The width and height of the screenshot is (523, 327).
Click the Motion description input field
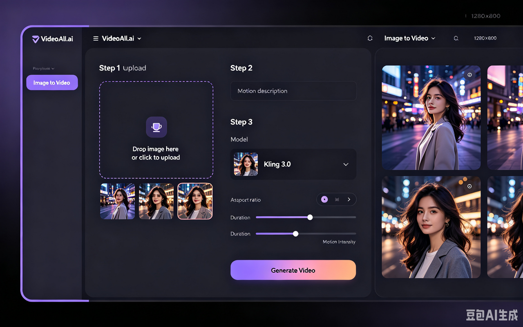pos(293,91)
